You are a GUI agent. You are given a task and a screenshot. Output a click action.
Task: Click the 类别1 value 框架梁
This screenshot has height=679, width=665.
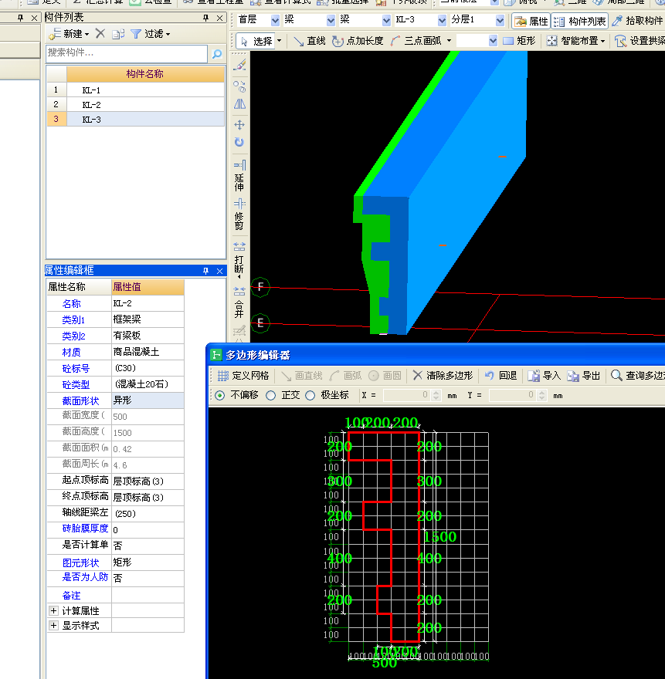click(x=148, y=319)
